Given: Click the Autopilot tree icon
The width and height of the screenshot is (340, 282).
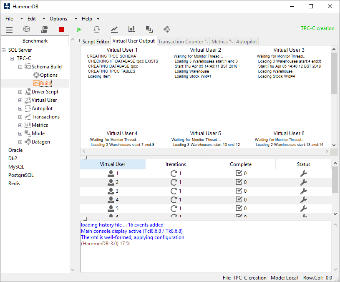Looking at the screenshot, I should point(28,108).
